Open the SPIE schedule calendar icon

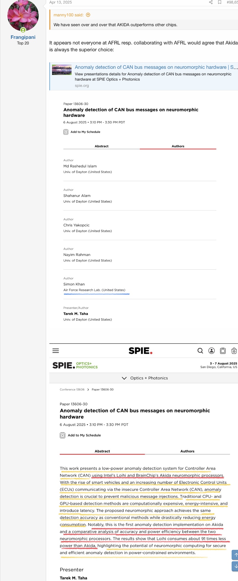coord(223,351)
